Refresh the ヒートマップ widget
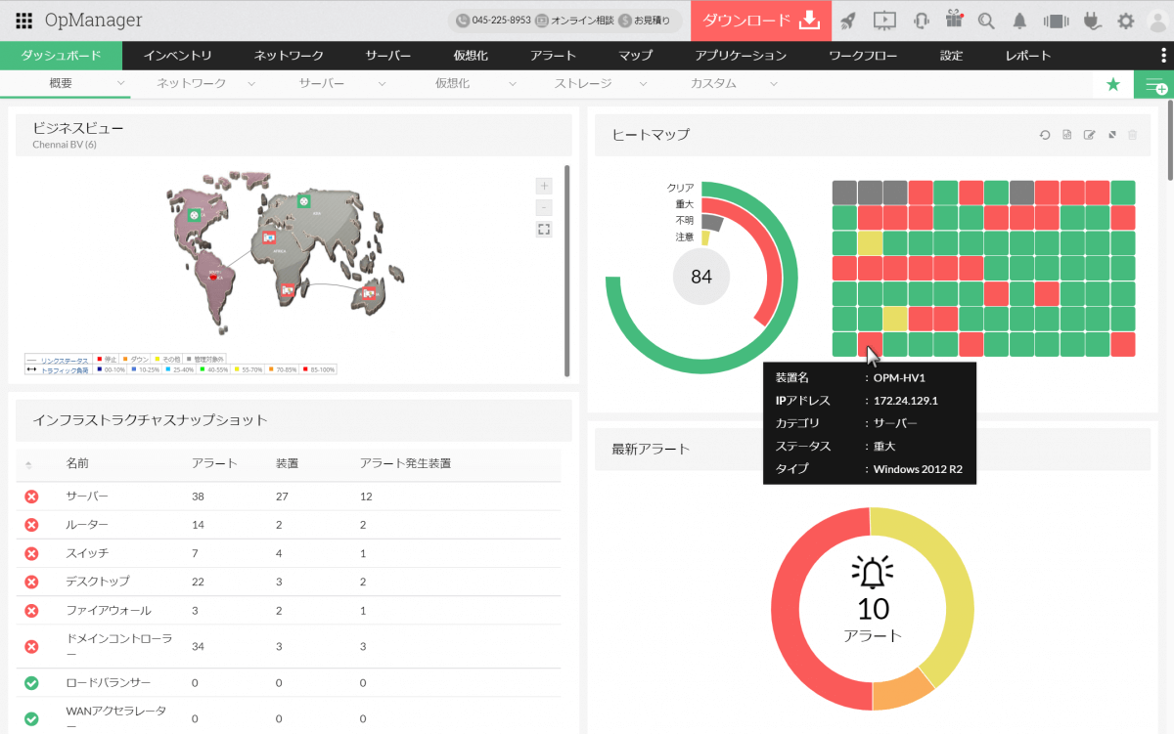 click(1045, 135)
